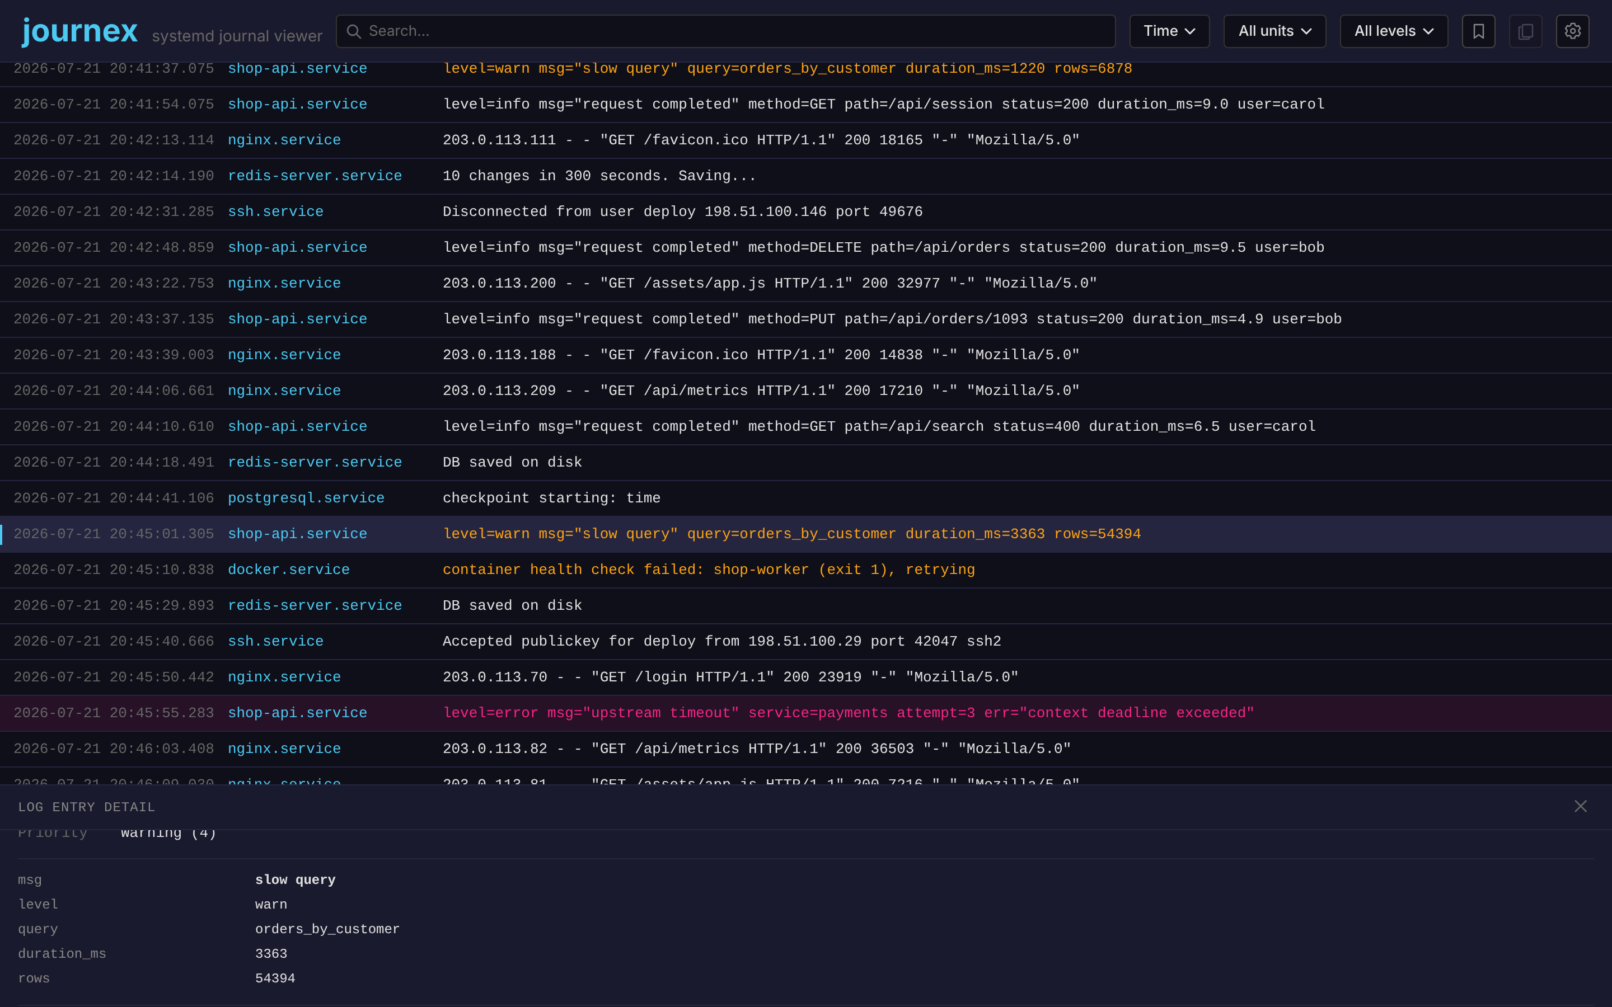Select the slow query row at 20:45:01.305
This screenshot has width=1612, height=1007.
tap(806, 534)
